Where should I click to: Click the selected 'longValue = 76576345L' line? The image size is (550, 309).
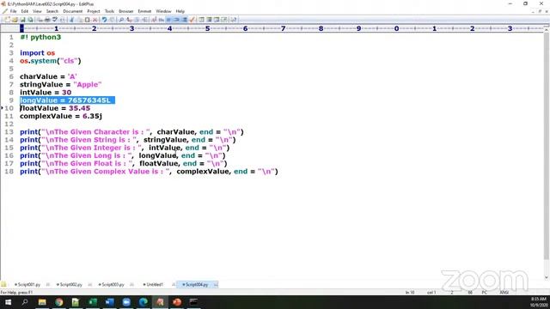(67, 100)
